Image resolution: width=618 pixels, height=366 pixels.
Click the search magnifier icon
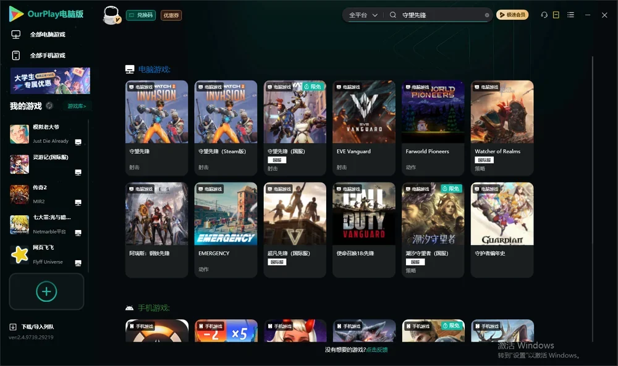pos(392,15)
